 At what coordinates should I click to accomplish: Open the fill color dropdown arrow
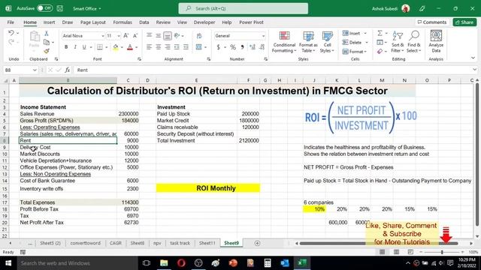122,47
